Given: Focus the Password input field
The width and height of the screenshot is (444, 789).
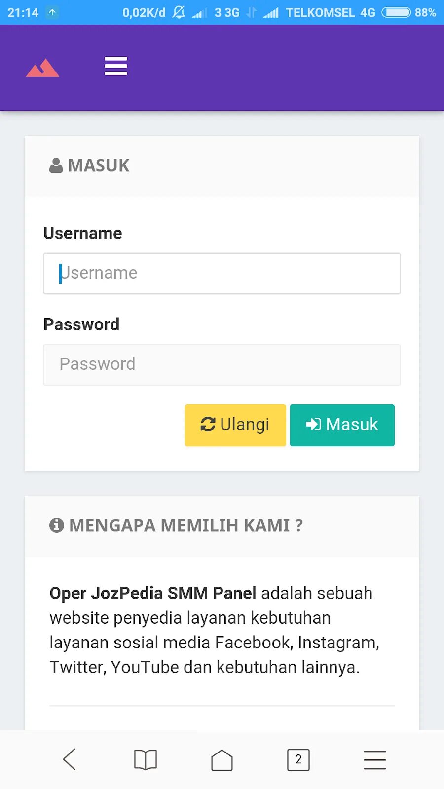Looking at the screenshot, I should point(222,365).
